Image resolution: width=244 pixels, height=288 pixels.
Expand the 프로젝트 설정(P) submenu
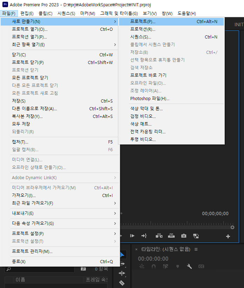coord(60,233)
